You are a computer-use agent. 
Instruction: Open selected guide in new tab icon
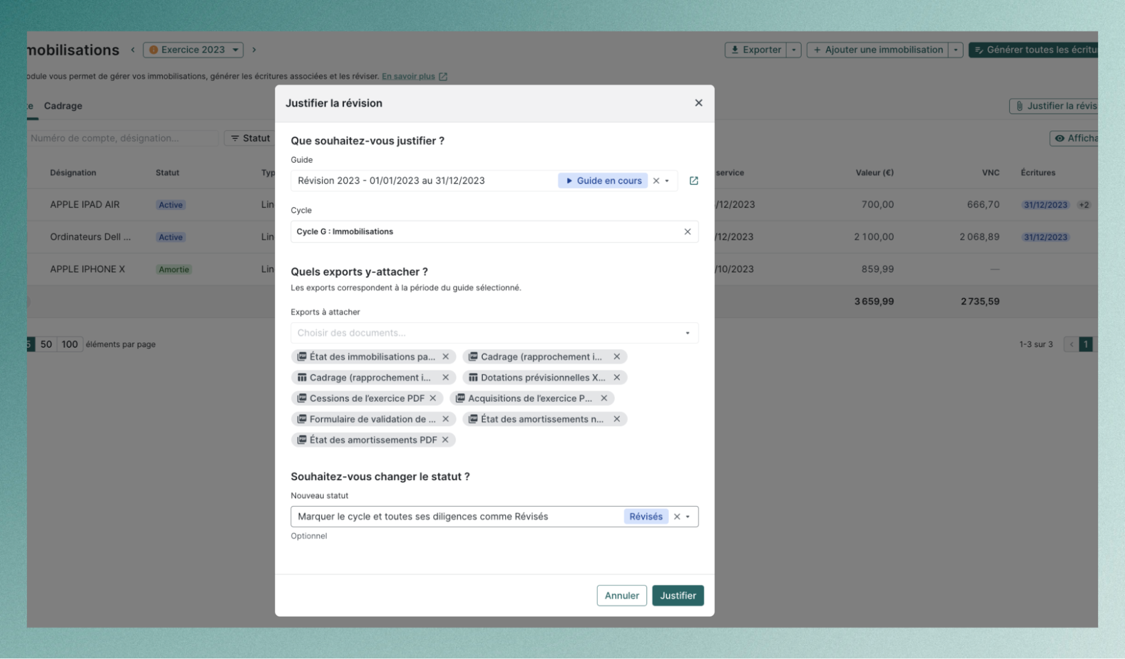coord(694,181)
